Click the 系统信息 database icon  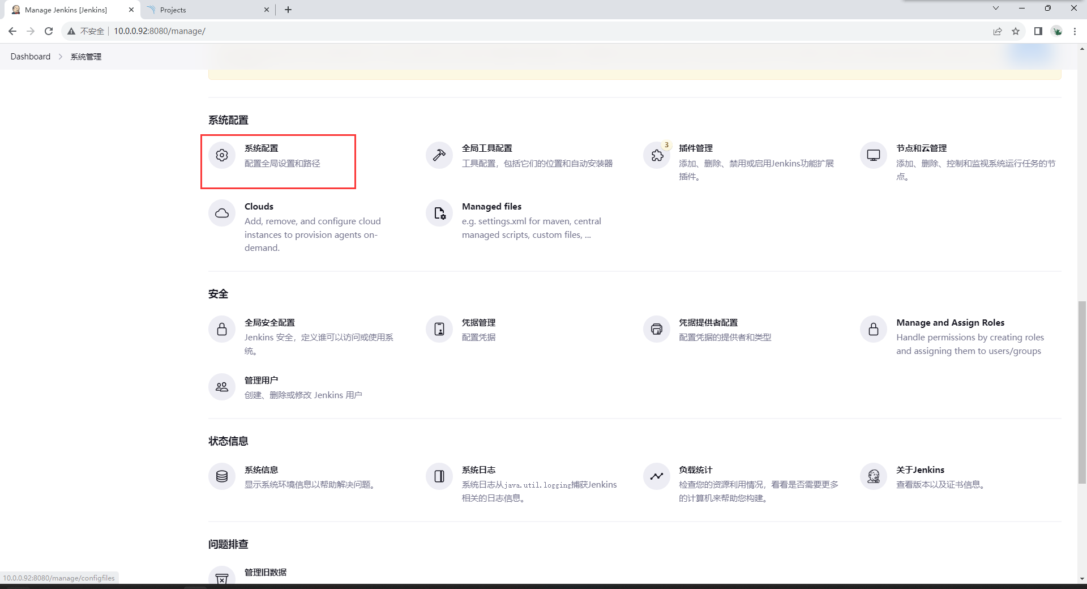[x=222, y=476]
